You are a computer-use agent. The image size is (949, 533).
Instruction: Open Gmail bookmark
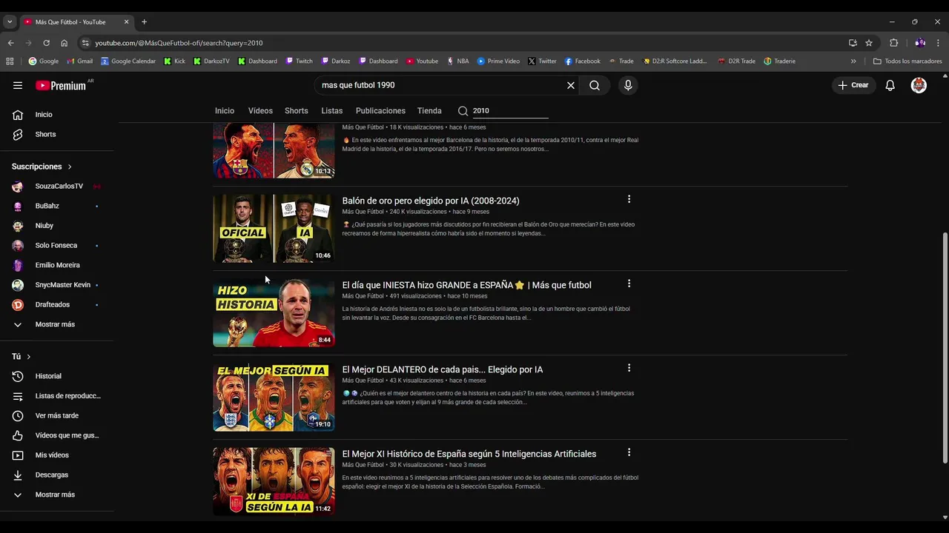pos(79,61)
